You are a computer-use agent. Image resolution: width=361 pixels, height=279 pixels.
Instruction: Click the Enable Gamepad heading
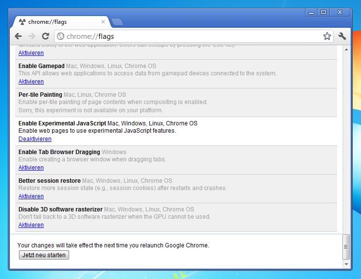[x=41, y=66]
